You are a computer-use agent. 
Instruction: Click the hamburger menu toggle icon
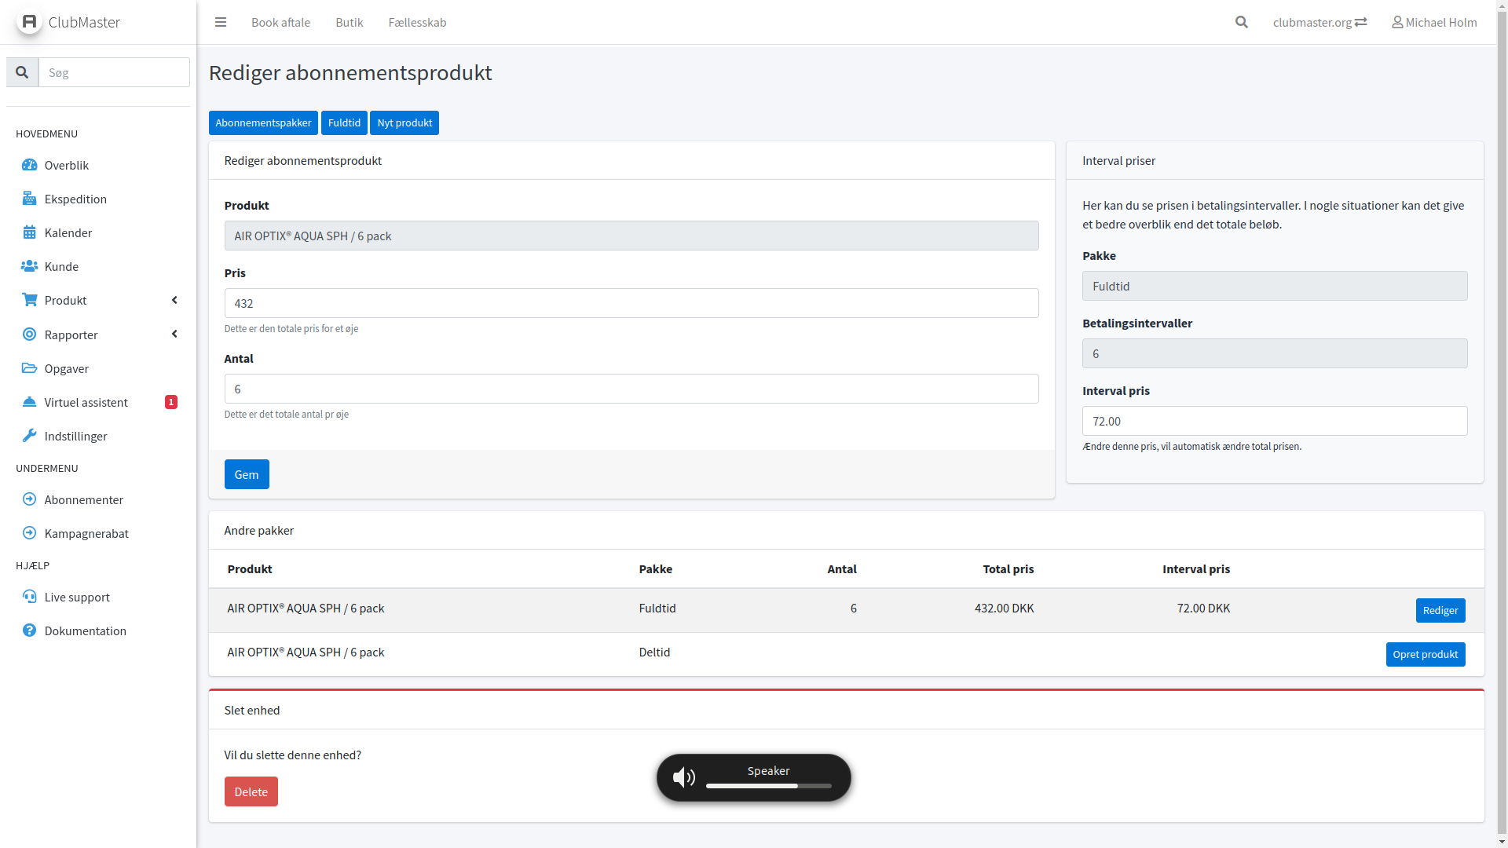click(x=221, y=22)
